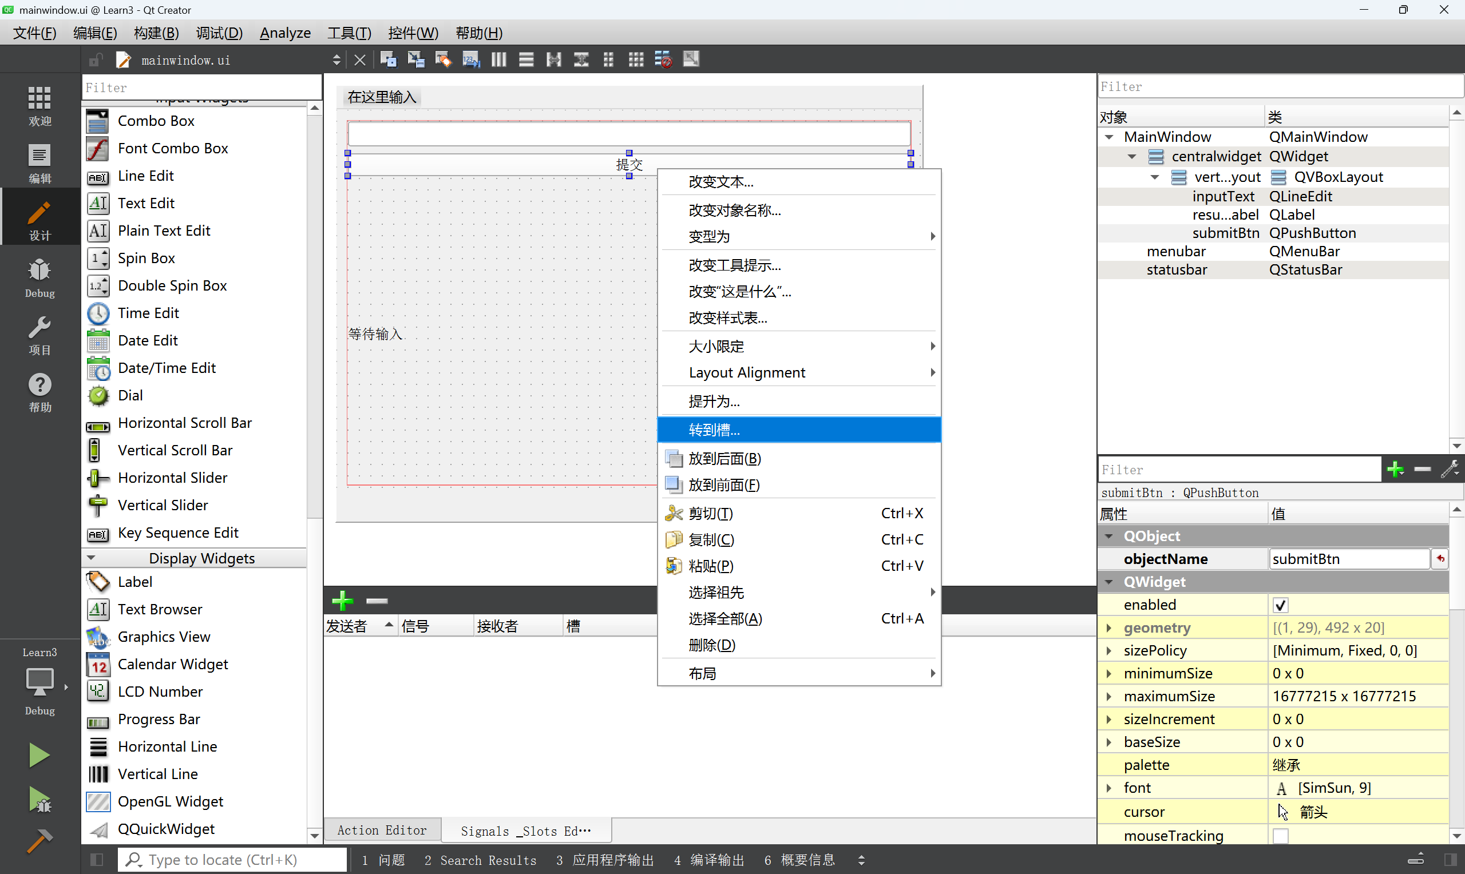This screenshot has width=1465, height=874.
Task: Click the green Run button
Action: pyautogui.click(x=39, y=755)
